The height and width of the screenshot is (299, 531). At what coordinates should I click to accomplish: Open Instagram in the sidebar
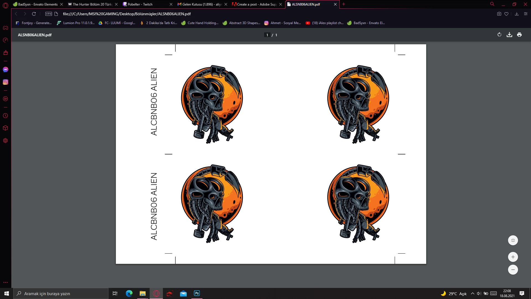(x=6, y=82)
